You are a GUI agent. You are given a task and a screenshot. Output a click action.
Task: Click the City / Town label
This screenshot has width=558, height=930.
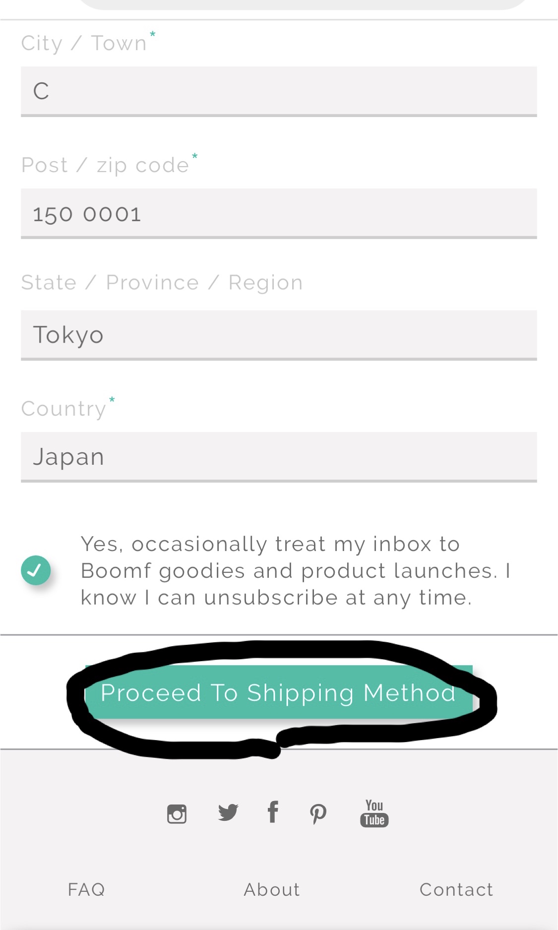click(x=84, y=44)
